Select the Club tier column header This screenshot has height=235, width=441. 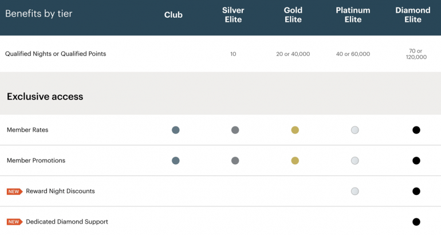pyautogui.click(x=173, y=15)
